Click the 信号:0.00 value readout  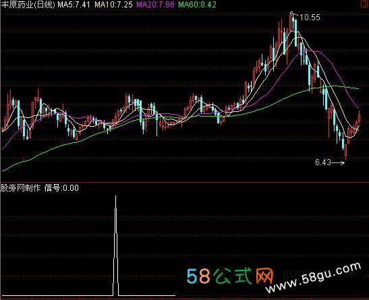point(61,188)
